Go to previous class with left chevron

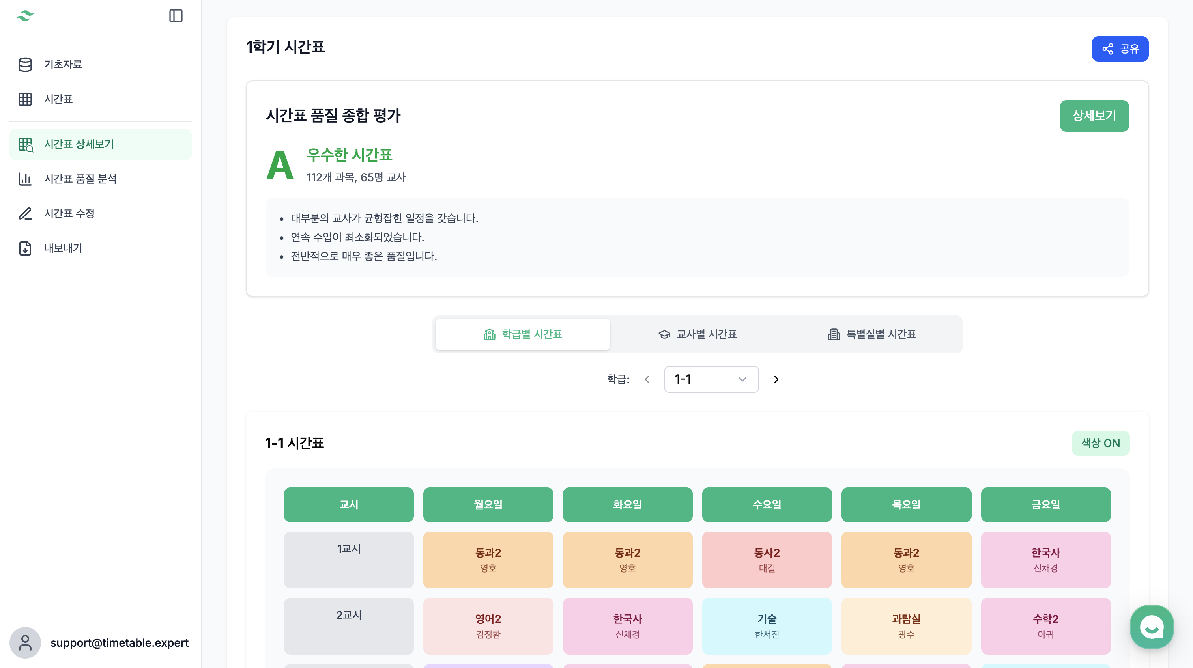pos(647,379)
